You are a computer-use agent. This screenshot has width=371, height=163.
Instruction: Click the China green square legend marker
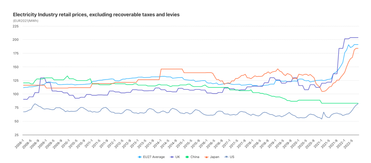tap(187, 157)
